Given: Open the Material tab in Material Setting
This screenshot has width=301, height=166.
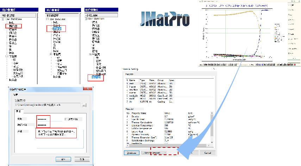Looking at the screenshot, I should (129, 74).
